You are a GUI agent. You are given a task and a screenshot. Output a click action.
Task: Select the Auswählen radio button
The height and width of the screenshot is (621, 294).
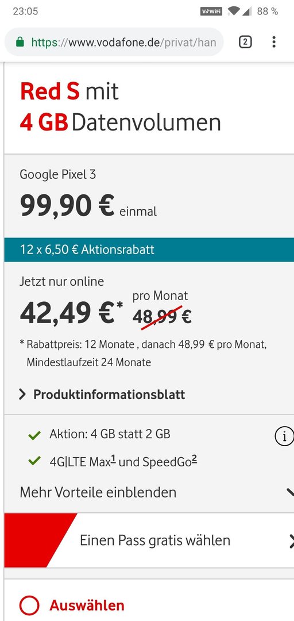(29, 605)
